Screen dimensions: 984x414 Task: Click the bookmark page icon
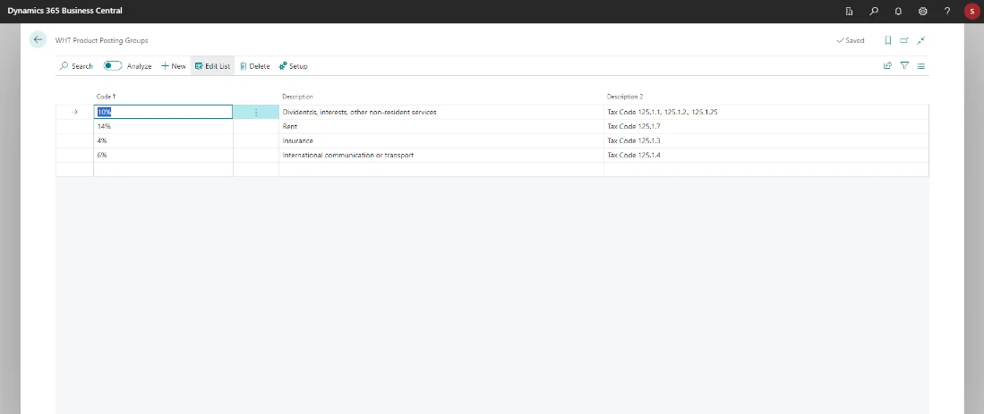click(887, 40)
